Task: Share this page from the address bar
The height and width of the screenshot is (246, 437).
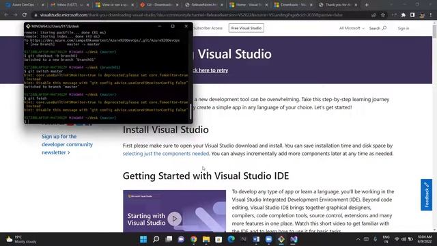Action: [373, 15]
